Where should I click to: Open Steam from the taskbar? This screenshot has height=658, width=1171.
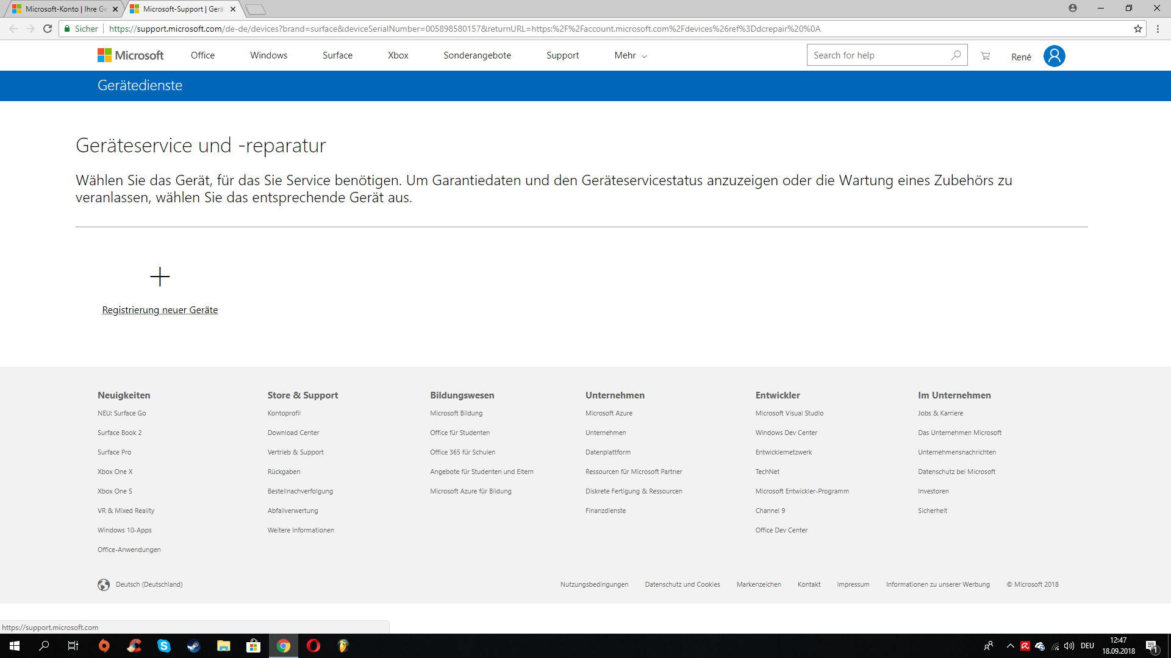(194, 646)
